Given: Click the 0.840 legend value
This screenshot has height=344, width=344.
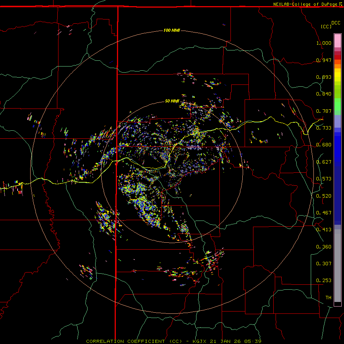Looking at the screenshot, I should click(324, 94).
